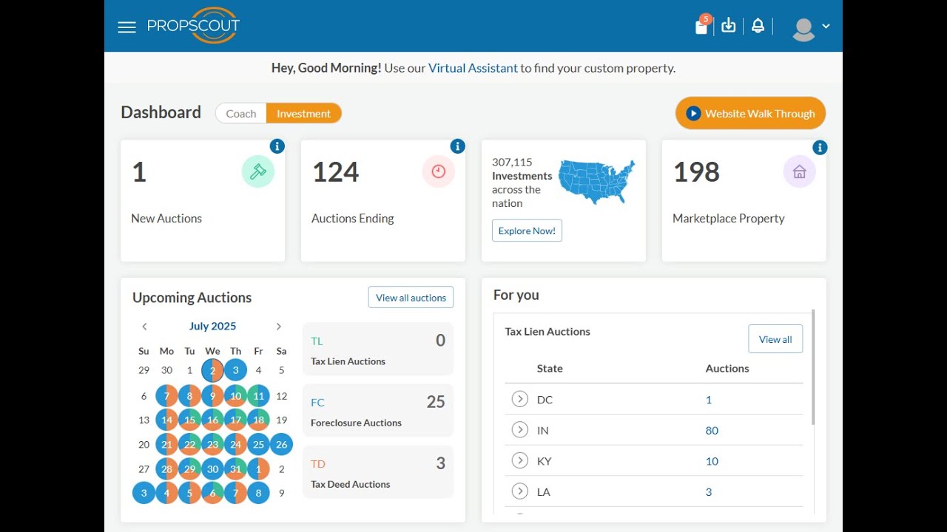Image resolution: width=947 pixels, height=532 pixels.
Task: Open the user profile dropdown arrow
Action: coord(826,27)
